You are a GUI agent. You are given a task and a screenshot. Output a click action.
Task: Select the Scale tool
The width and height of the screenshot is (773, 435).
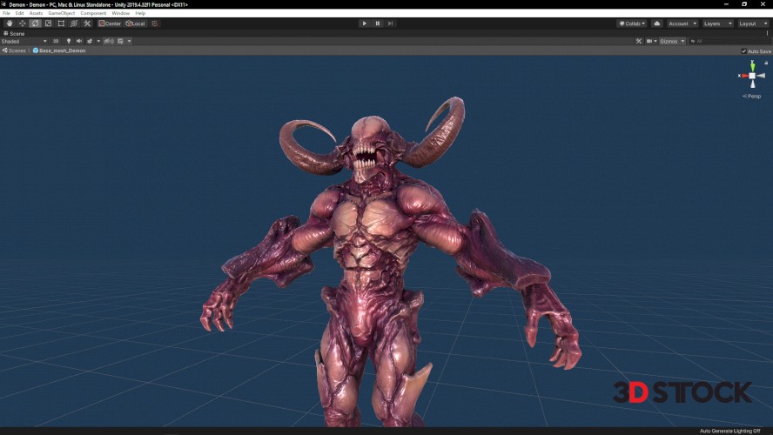(49, 23)
